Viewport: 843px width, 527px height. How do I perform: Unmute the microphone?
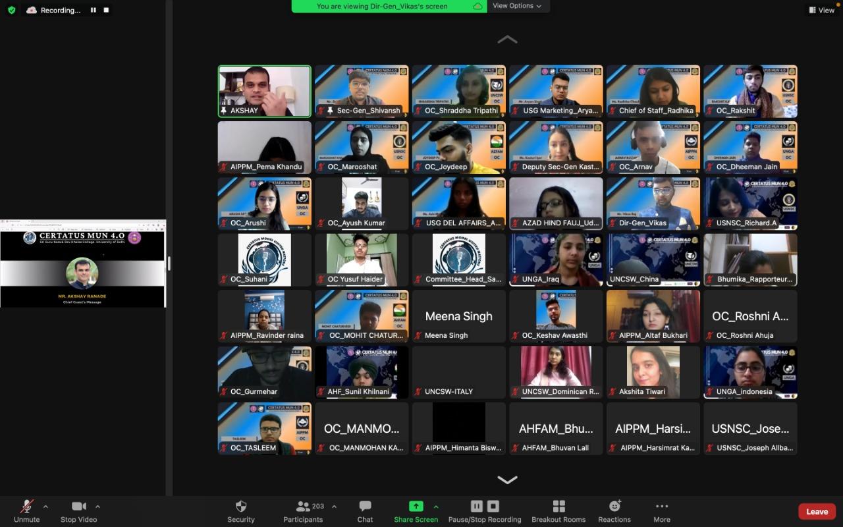click(x=27, y=507)
